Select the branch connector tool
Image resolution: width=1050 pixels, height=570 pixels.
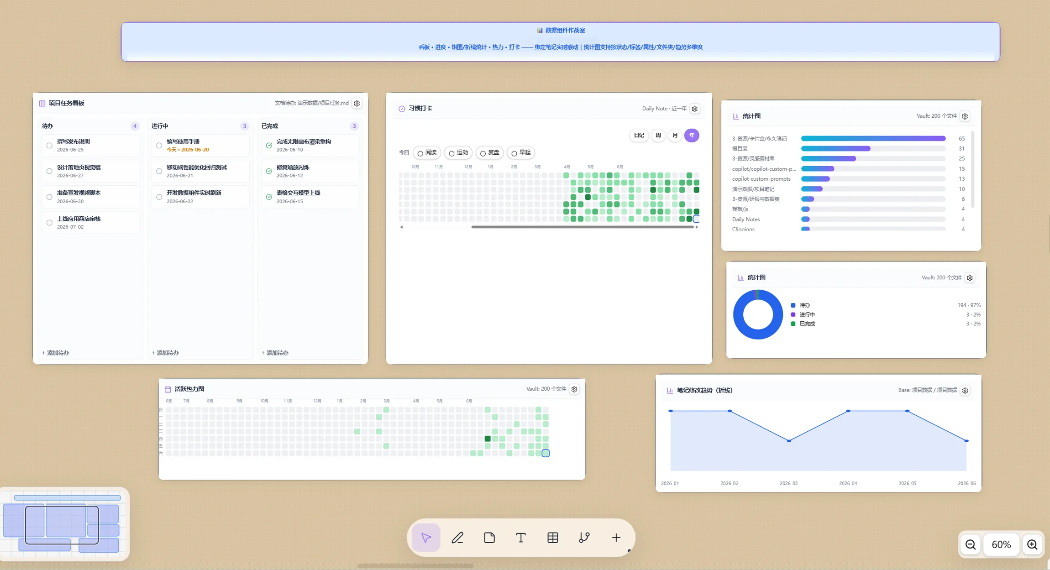pos(584,538)
